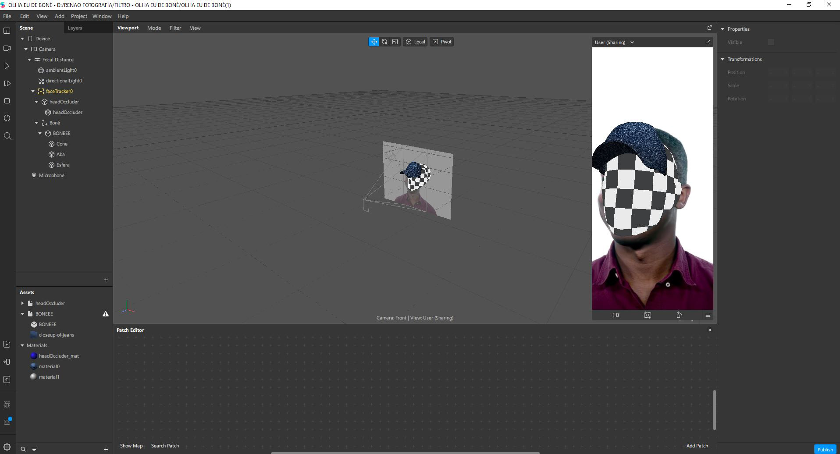The width and height of the screenshot is (840, 454).
Task: Open the Window menu
Action: tap(102, 16)
